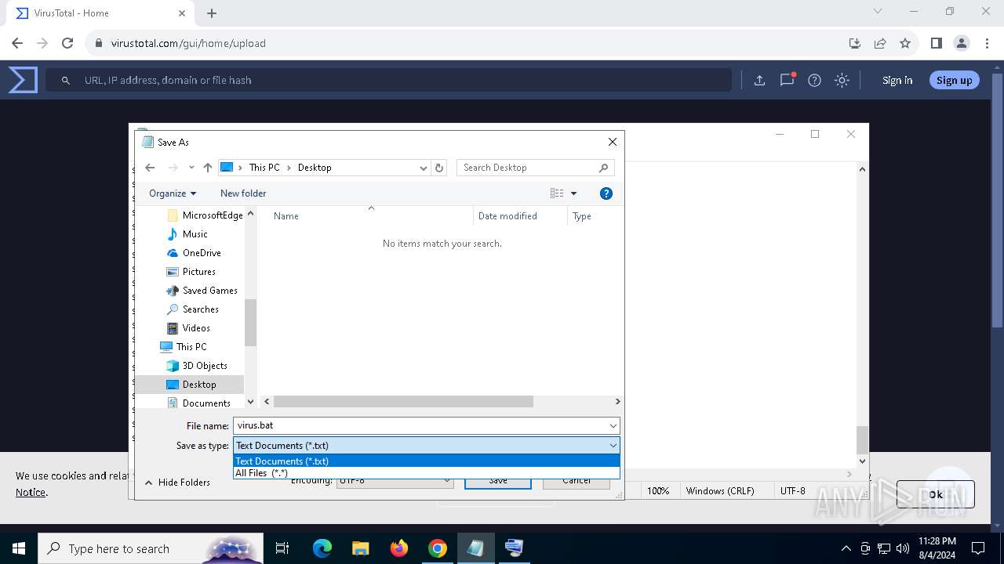Show hidden system tray icons chevron
Screen dimensions: 1004x564
846,548
